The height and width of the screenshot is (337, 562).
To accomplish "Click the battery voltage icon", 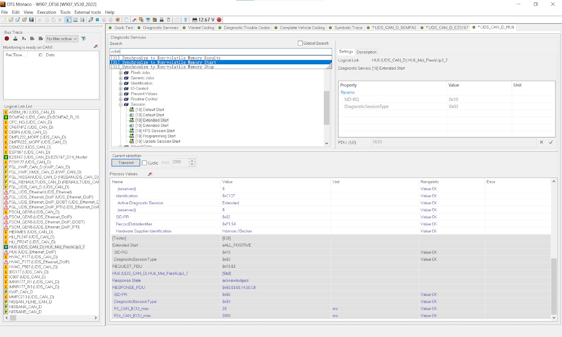I will point(195,20).
